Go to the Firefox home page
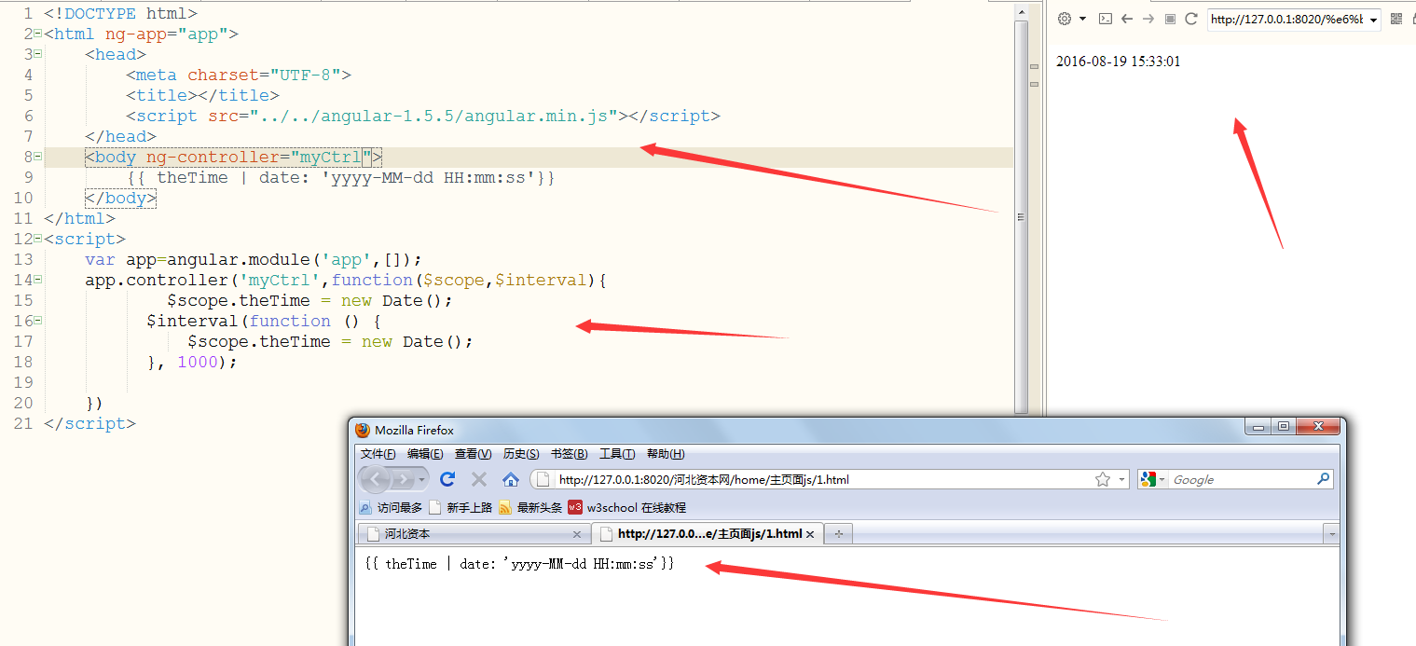 pyautogui.click(x=511, y=479)
